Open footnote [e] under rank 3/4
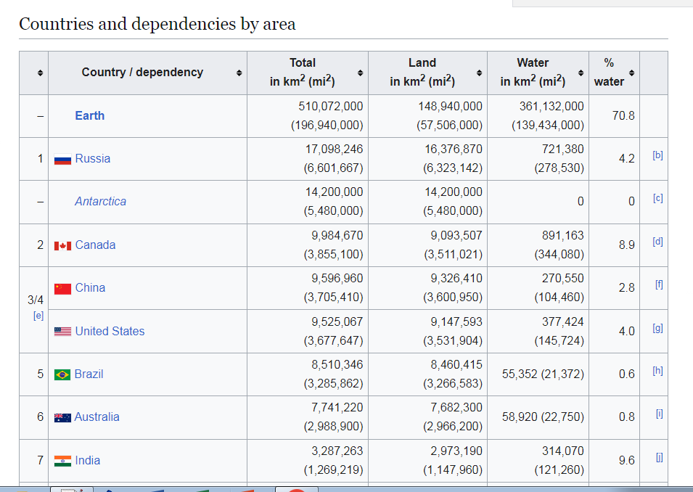The image size is (693, 492). pyautogui.click(x=38, y=316)
